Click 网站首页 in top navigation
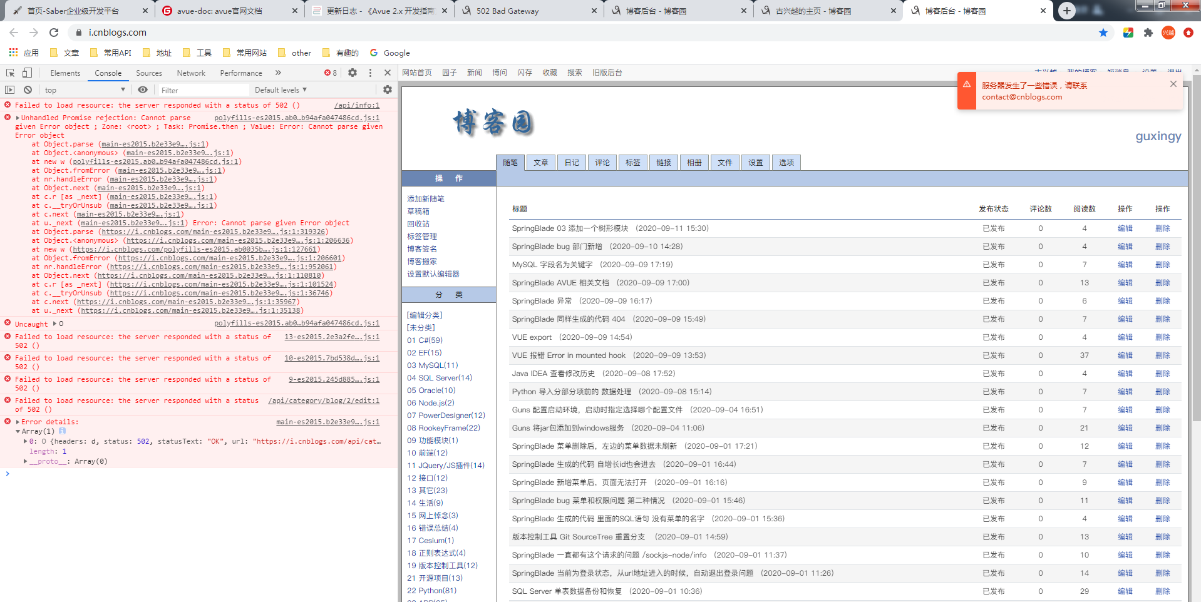This screenshot has height=602, width=1201. (x=417, y=73)
